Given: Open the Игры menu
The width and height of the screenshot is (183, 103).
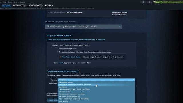Looking at the screenshot, I should click(x=16, y=2).
